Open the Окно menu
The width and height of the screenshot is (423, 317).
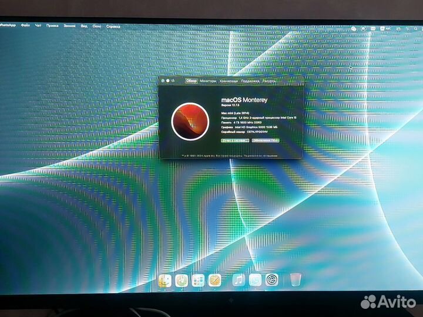click(x=96, y=26)
